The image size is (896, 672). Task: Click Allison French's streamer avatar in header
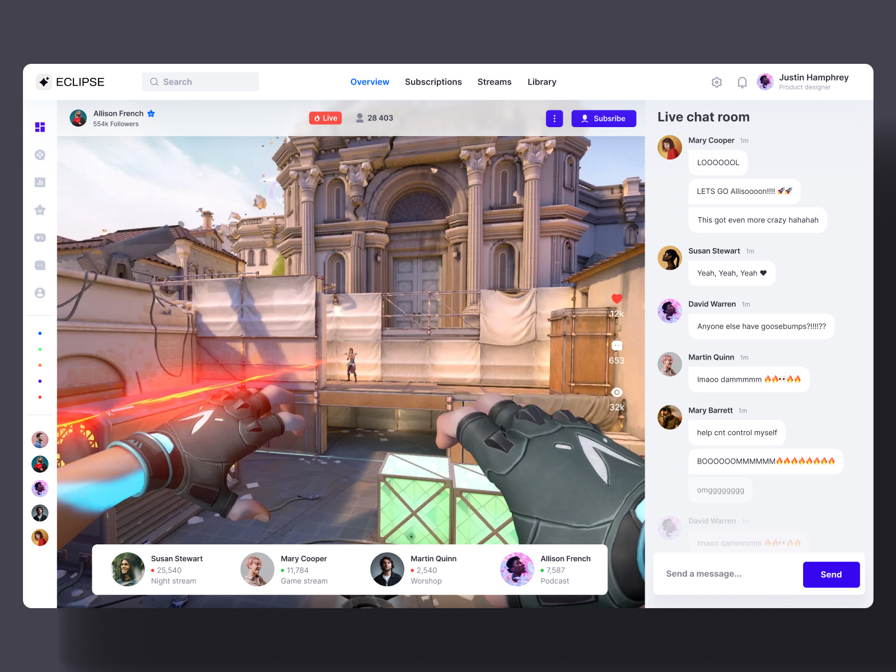78,118
